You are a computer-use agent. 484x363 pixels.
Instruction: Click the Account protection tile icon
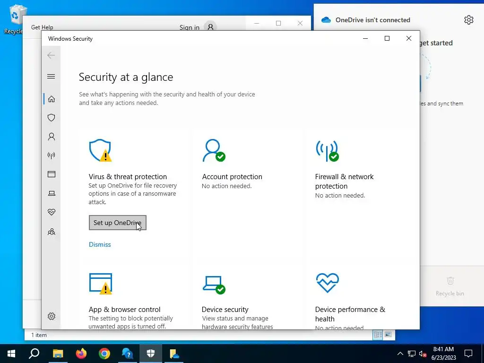[x=214, y=150]
